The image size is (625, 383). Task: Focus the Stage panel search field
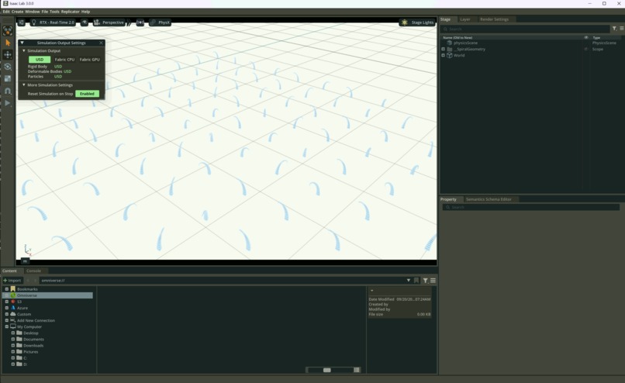(525, 29)
